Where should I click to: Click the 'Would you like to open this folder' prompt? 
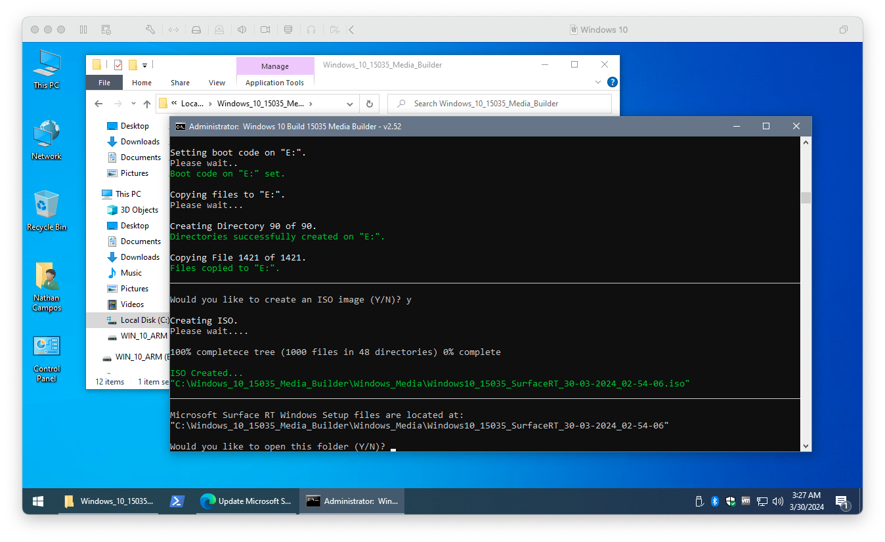[x=277, y=447]
